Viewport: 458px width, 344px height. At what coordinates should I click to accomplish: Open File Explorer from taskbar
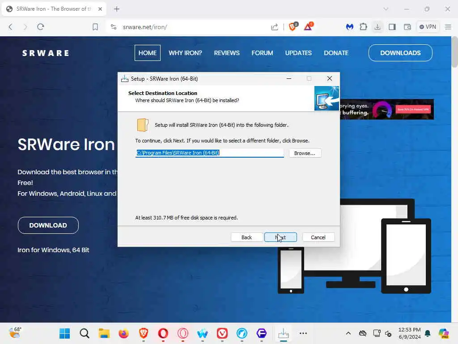(x=104, y=333)
